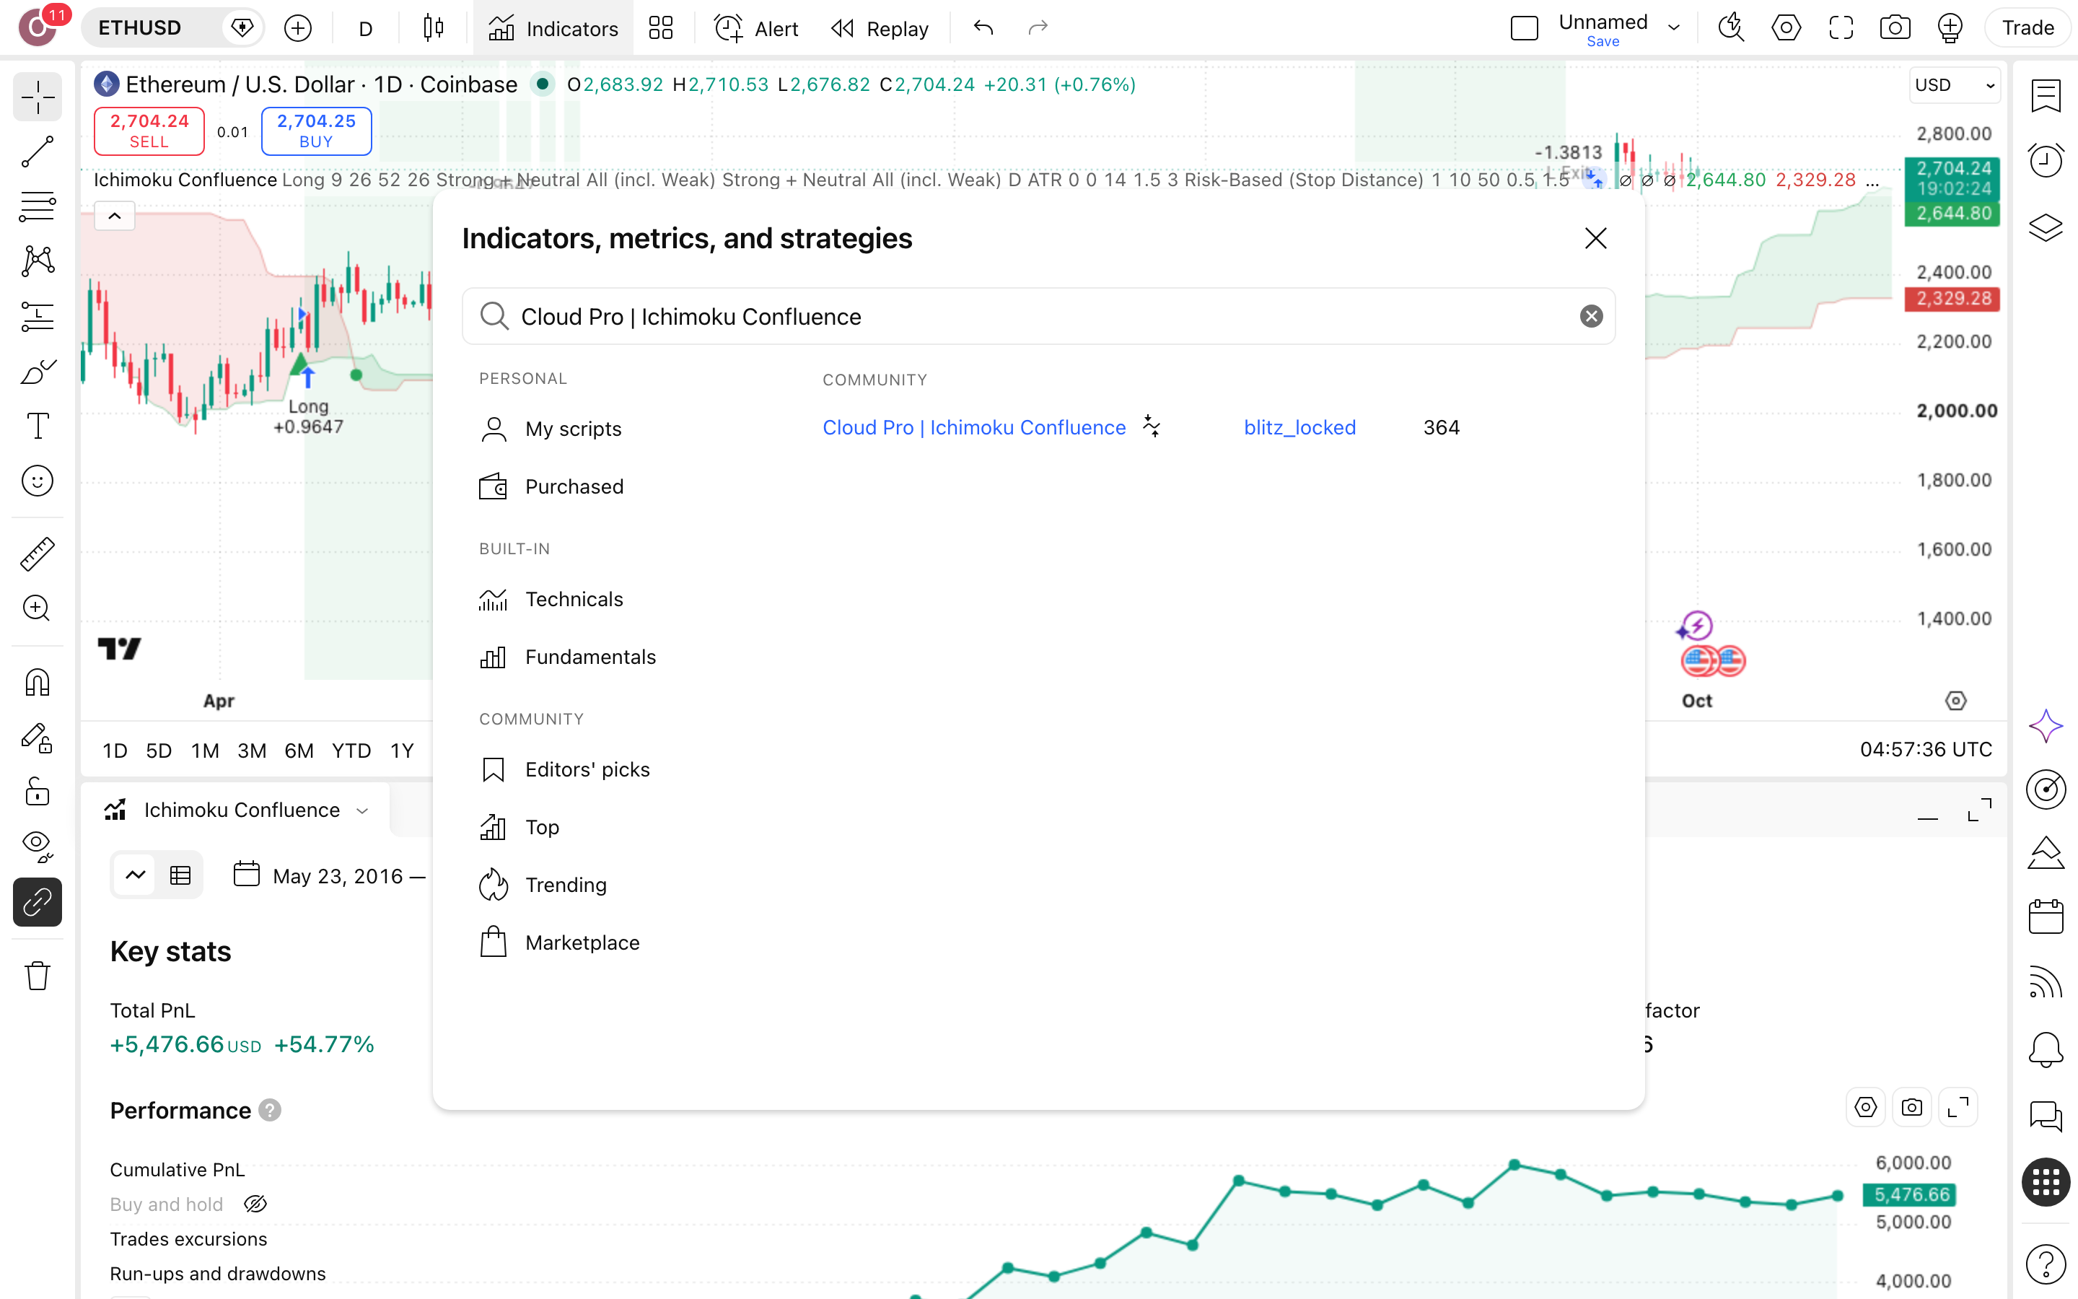The height and width of the screenshot is (1299, 2078).
Task: Select Editors' picks in Community
Action: 587,769
